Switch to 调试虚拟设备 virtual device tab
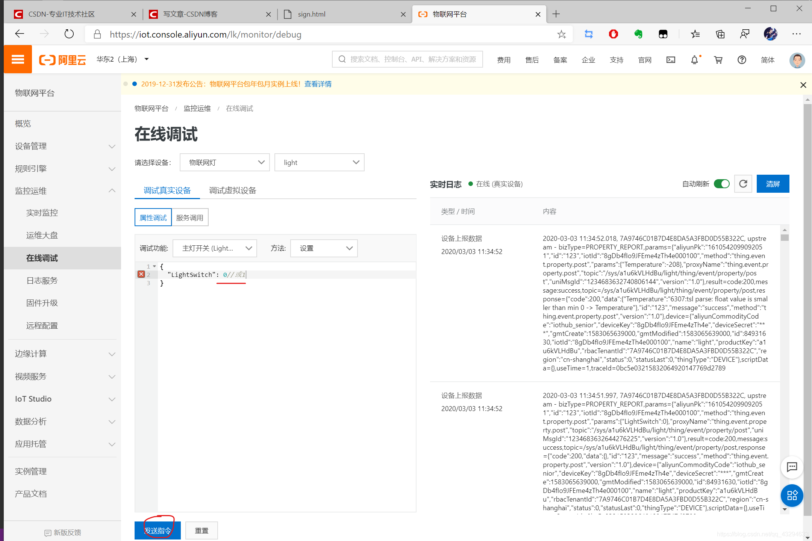 [233, 191]
